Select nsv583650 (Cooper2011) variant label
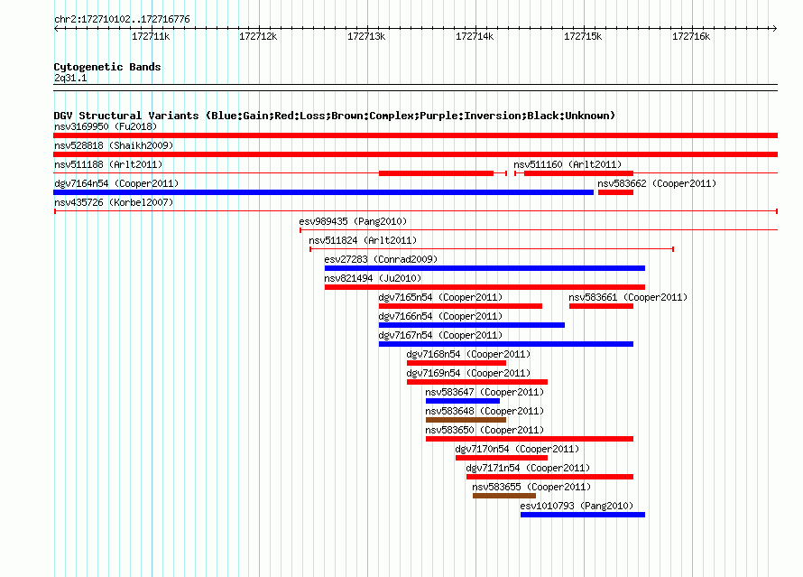The width and height of the screenshot is (803, 577). [485, 430]
